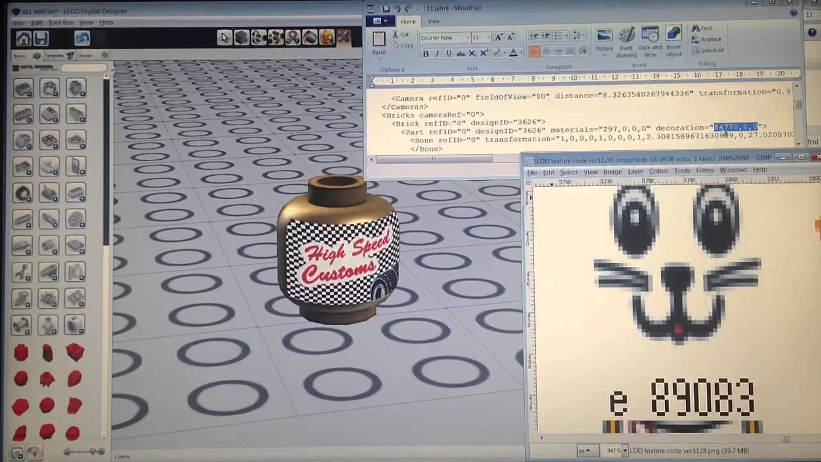Activate the LDD Hinge Align tool
821x462 pixels.
point(276,37)
